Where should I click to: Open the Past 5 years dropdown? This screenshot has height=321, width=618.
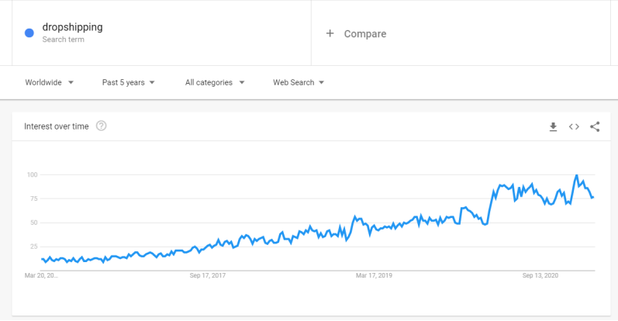click(129, 82)
